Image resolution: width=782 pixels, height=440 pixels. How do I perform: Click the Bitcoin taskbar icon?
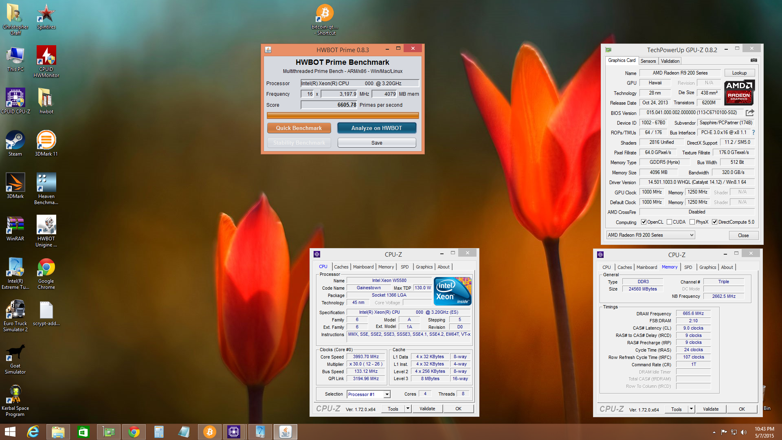coord(209,432)
